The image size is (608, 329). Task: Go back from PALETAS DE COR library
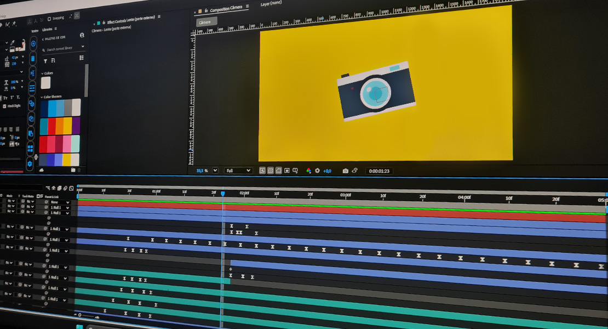click(x=43, y=39)
